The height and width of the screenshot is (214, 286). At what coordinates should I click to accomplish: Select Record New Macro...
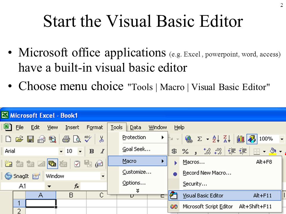tap(225, 173)
